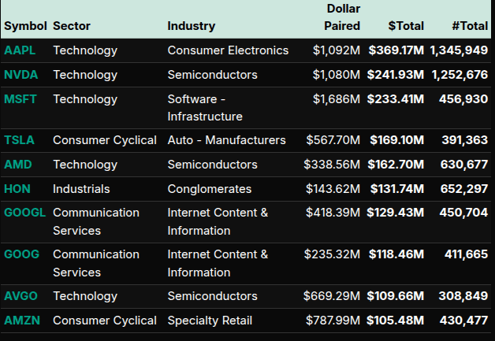Screen dimensions: 495x341
Task: Click the MSFT symbol link
Action: tap(20, 99)
